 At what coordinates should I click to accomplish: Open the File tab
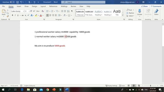[x=3, y=6]
